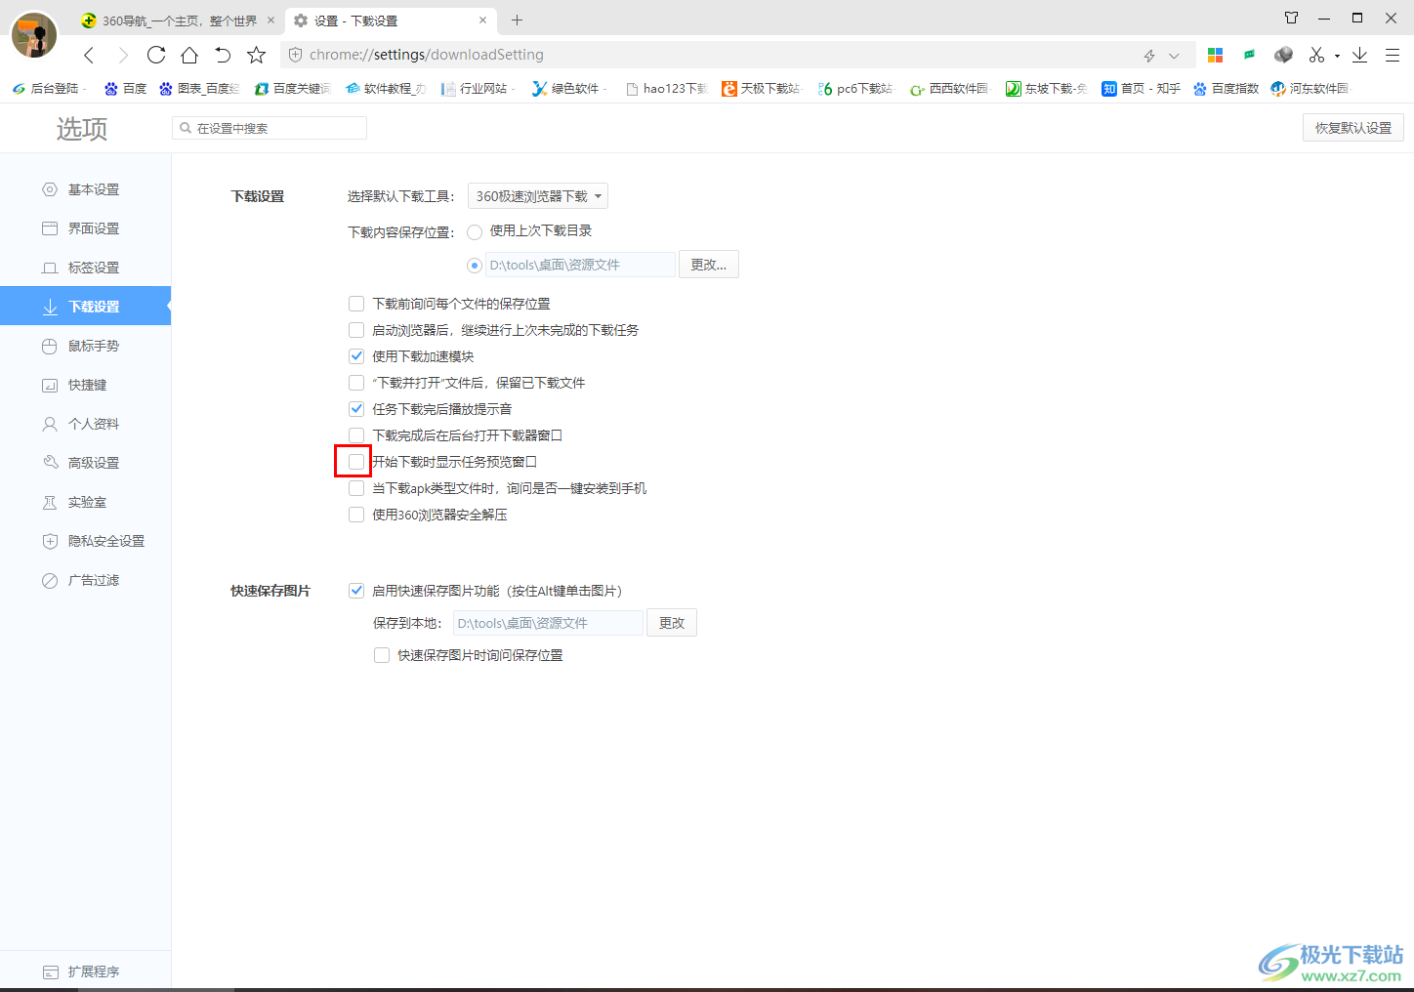Click the scissors screenshot icon

coord(1316,55)
